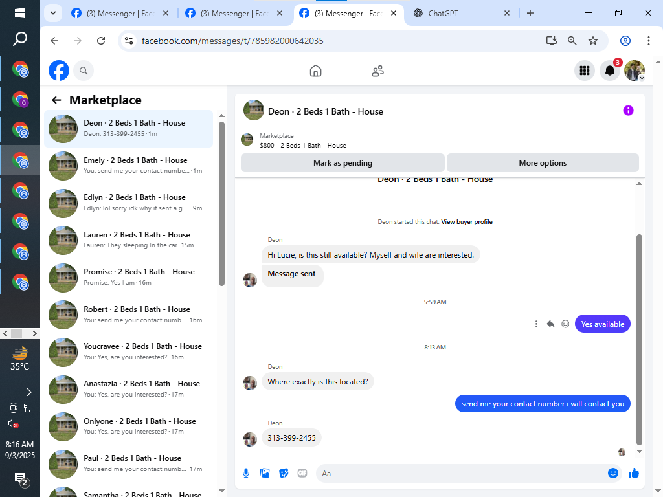663x497 pixels.
Task: Open the View buyer profile link
Action: tap(467, 222)
